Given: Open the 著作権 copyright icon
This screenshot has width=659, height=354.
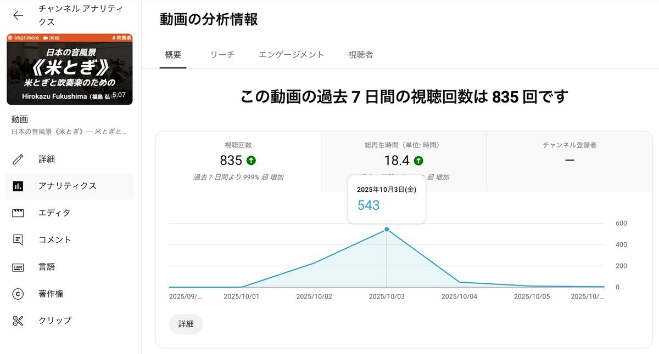Looking at the screenshot, I should [18, 294].
